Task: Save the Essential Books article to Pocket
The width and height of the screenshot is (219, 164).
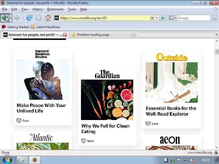Action: (x=152, y=124)
